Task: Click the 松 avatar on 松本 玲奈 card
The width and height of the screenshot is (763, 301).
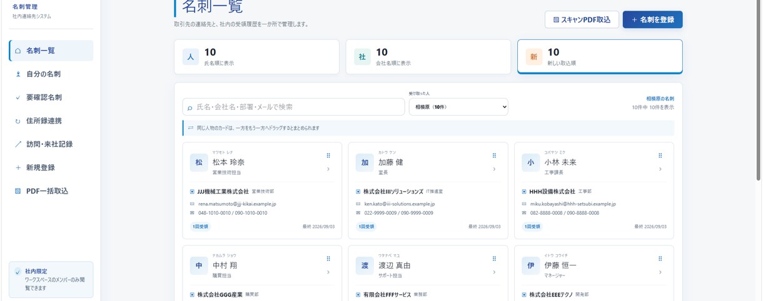Action: (x=199, y=162)
